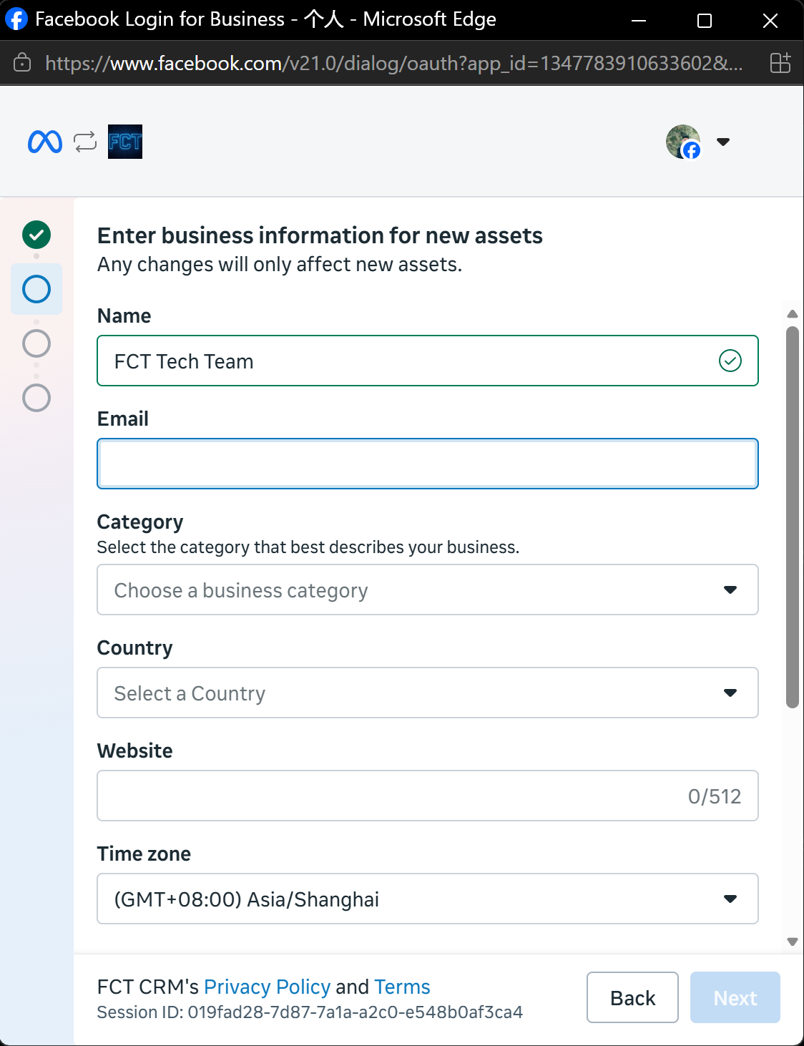
Task: Select the fourth step circle
Action: [36, 398]
